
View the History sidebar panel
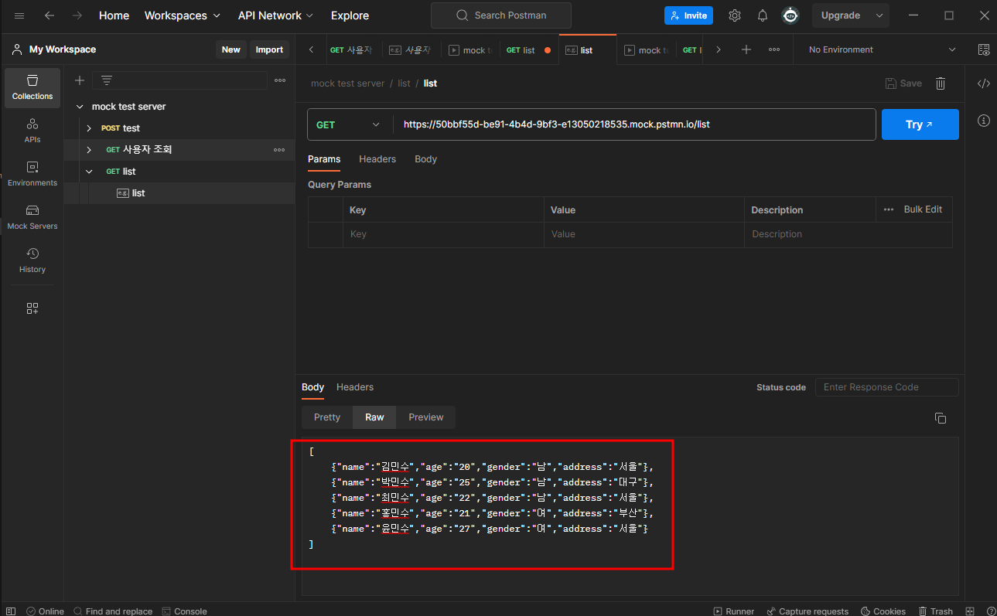point(32,260)
